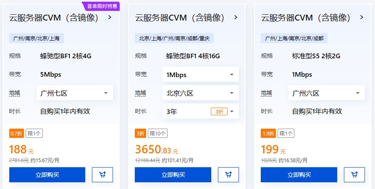Add the 3650.83元 server to cart
This screenshot has height=189, width=375.
coord(228,175)
